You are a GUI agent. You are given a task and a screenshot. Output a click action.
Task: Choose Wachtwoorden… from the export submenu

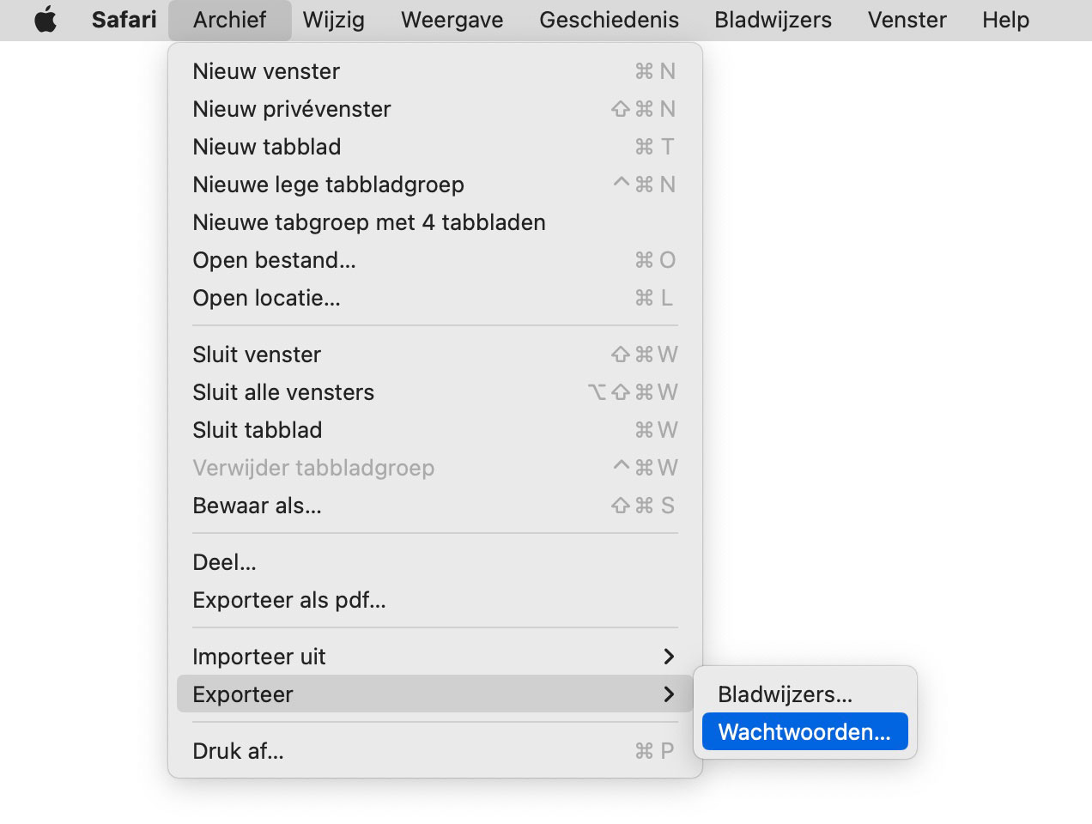click(x=804, y=732)
